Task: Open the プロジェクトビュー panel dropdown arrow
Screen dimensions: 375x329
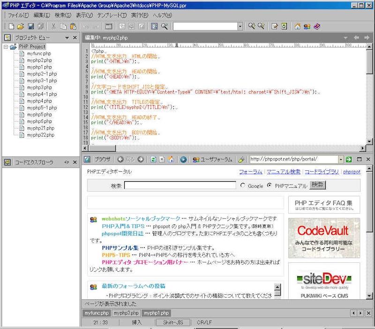Action: point(67,38)
